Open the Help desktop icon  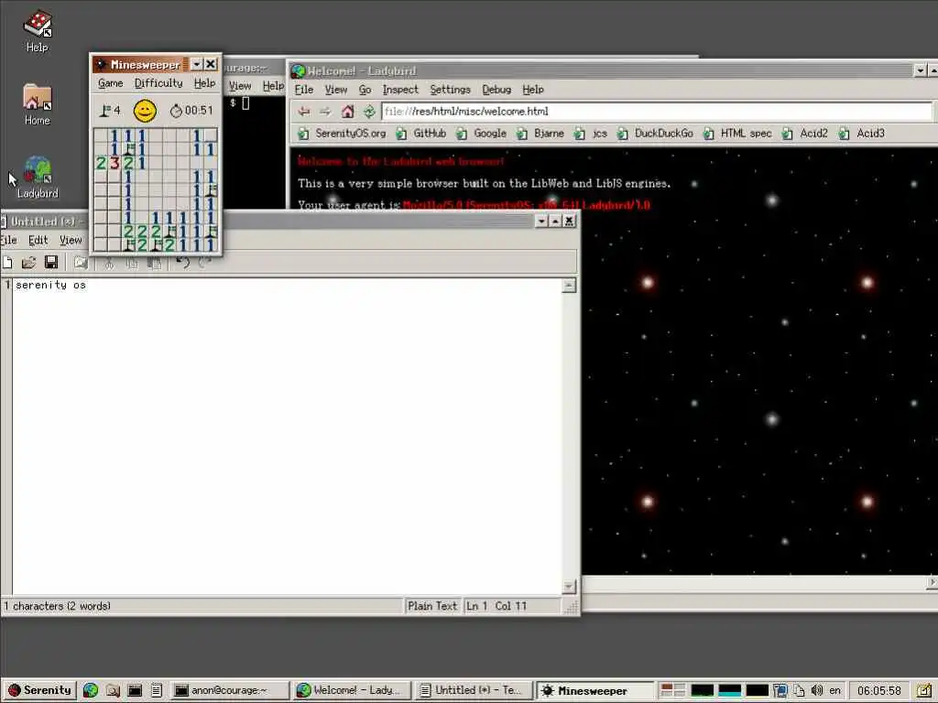tap(37, 31)
